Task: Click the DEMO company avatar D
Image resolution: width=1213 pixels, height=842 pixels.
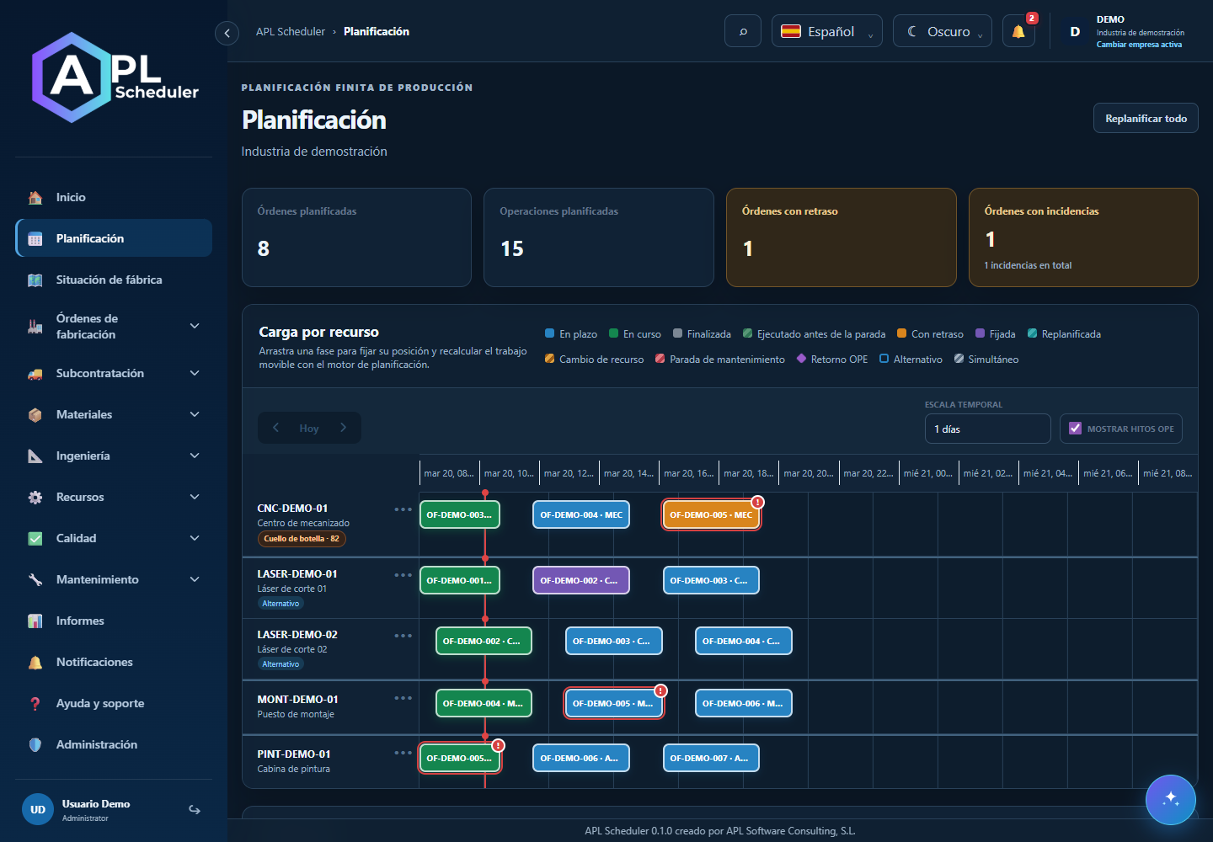Action: (x=1075, y=31)
